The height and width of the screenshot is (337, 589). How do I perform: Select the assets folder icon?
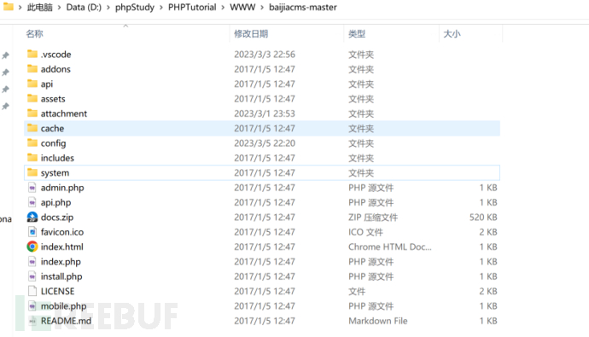pyautogui.click(x=32, y=98)
